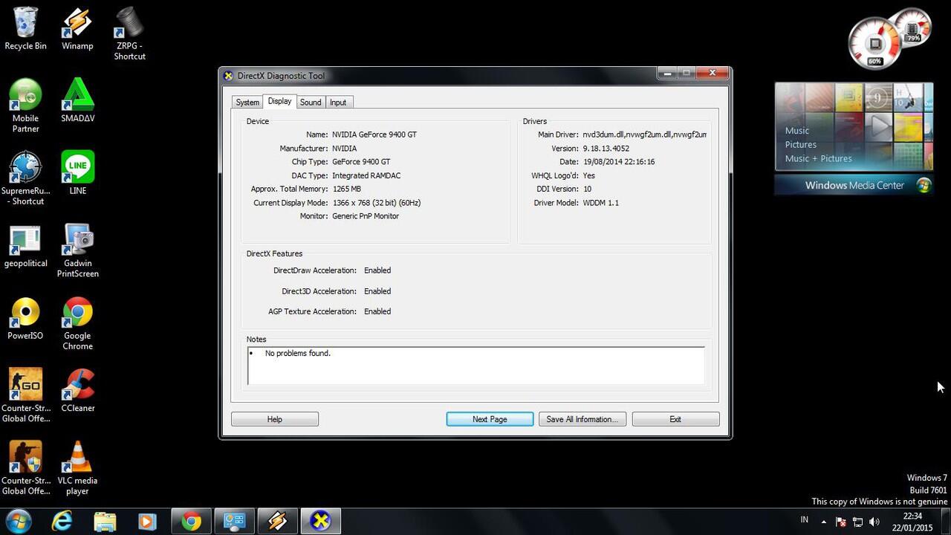Click the Next Page button
The image size is (951, 535).
click(x=490, y=419)
